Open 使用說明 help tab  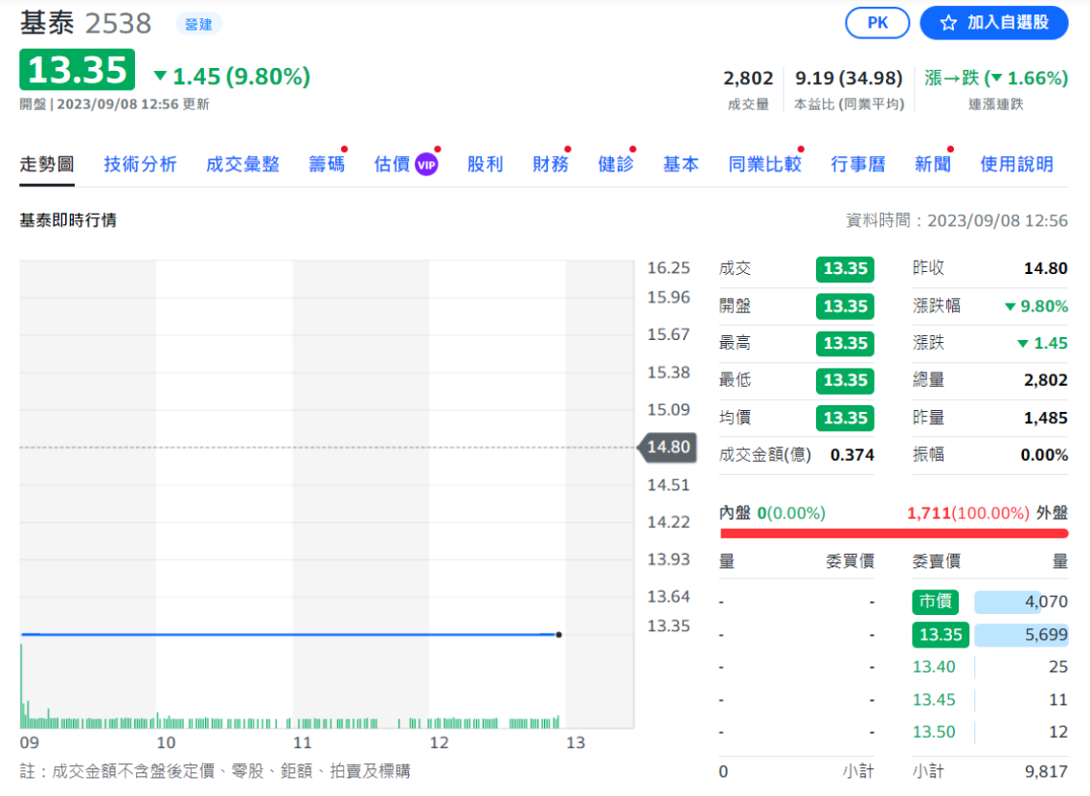point(1015,165)
